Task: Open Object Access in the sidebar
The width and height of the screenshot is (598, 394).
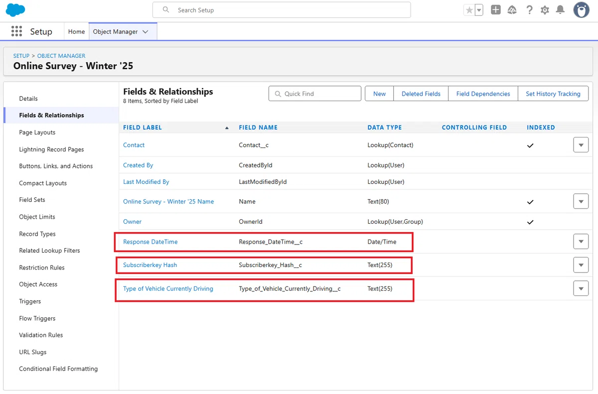Action: pos(38,284)
